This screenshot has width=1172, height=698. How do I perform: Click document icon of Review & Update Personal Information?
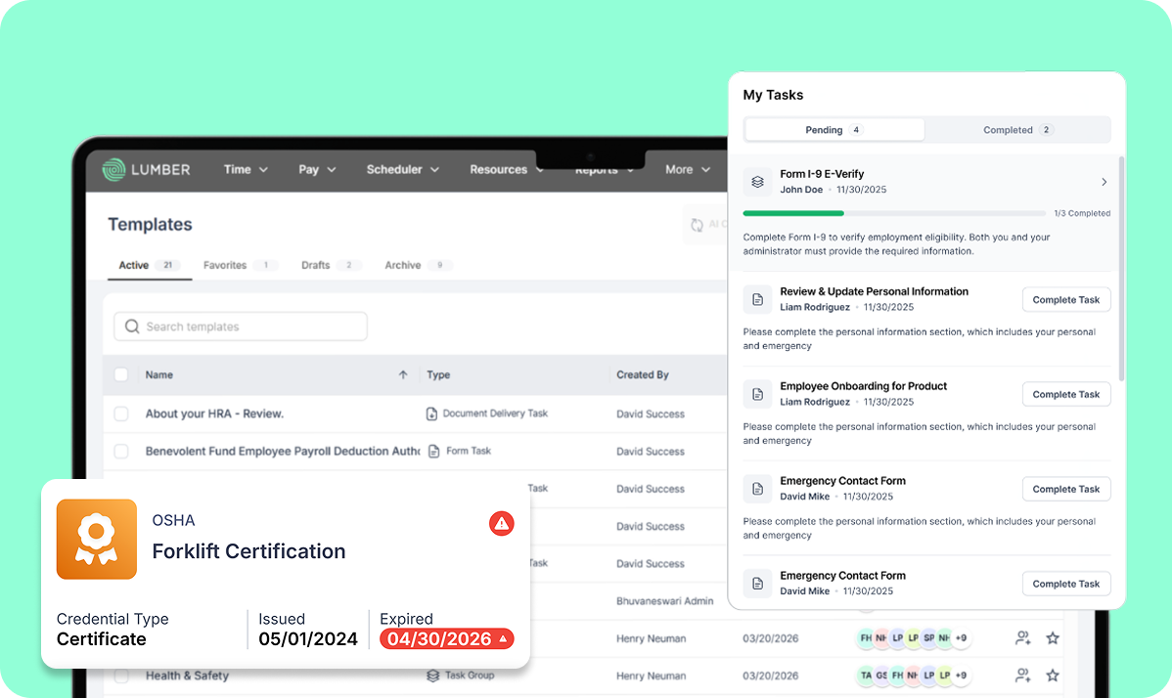[x=757, y=299]
